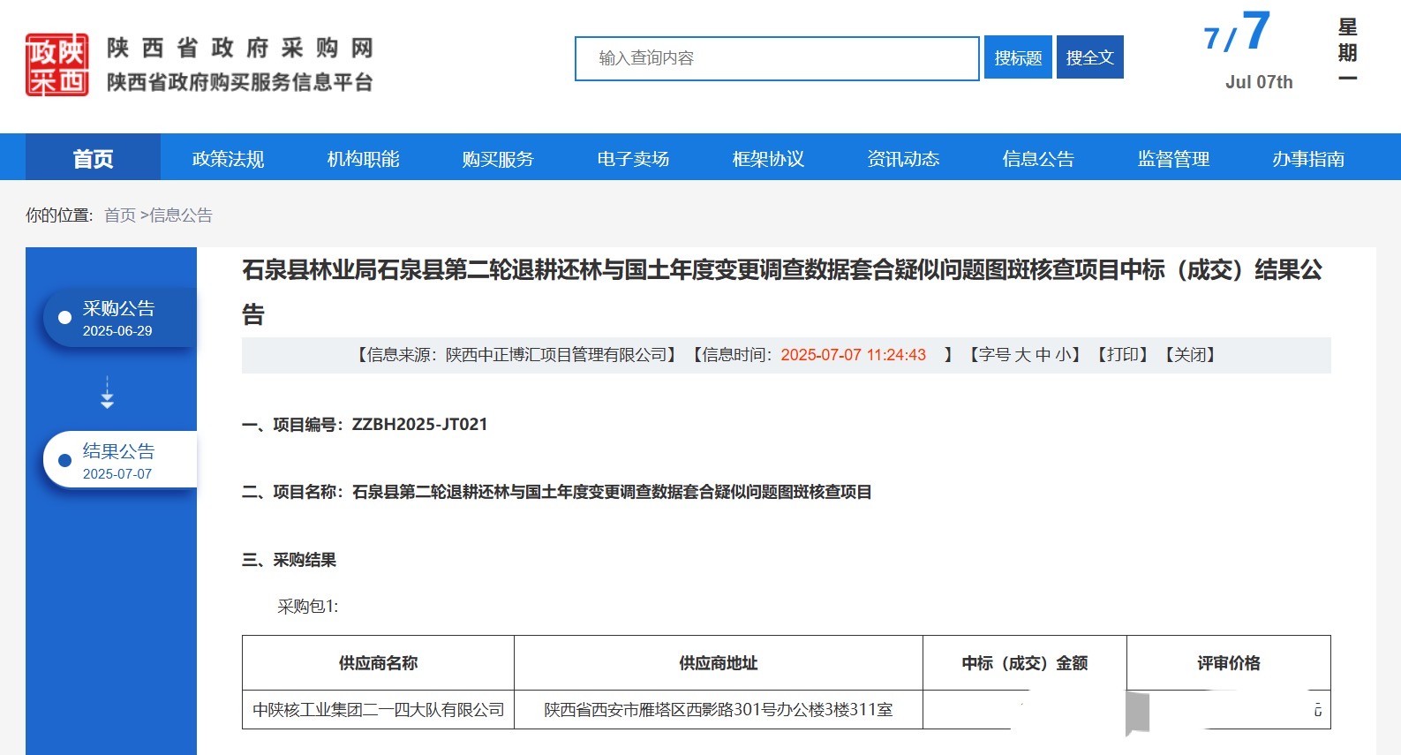Click the 结果公告 timeline dot marker
Image resolution: width=1401 pixels, height=755 pixels.
[x=64, y=460]
